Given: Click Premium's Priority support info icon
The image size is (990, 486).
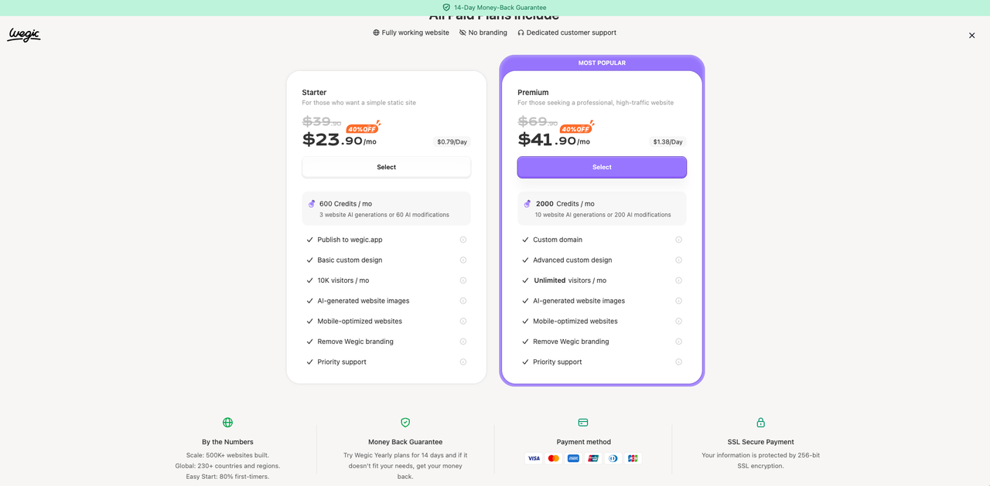Looking at the screenshot, I should [679, 362].
